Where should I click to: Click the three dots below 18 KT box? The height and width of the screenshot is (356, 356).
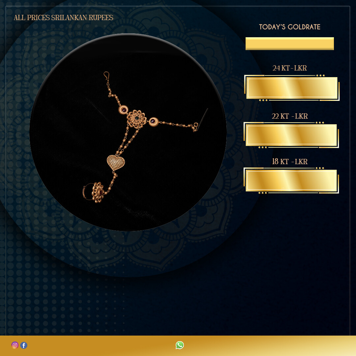point(262,193)
